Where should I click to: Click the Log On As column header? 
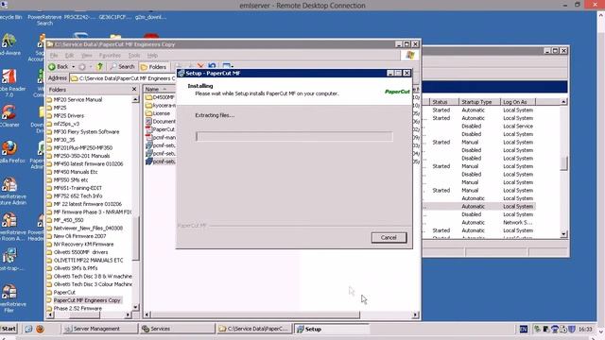(518, 102)
